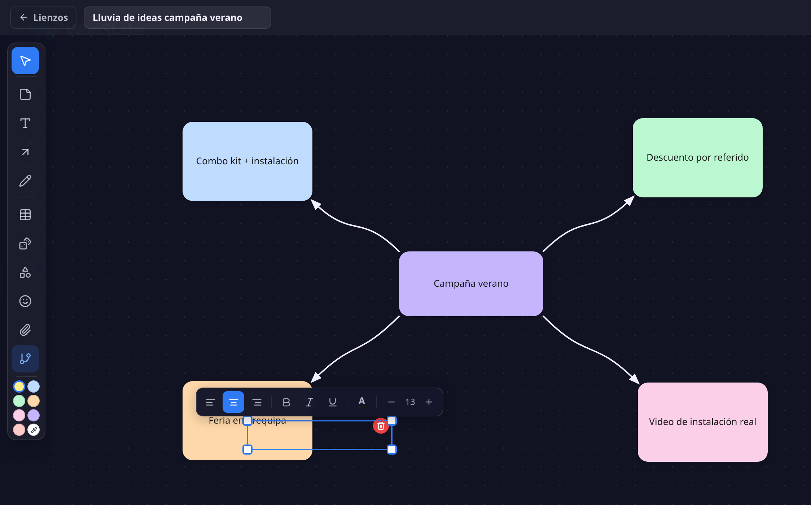Image resolution: width=811 pixels, height=505 pixels.
Task: Attach a file with the paperclip
Action: point(25,330)
